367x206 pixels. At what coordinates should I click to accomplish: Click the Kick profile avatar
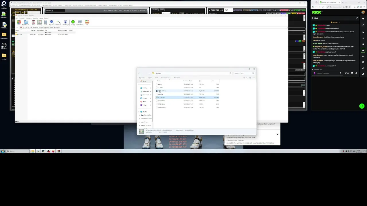tap(363, 12)
